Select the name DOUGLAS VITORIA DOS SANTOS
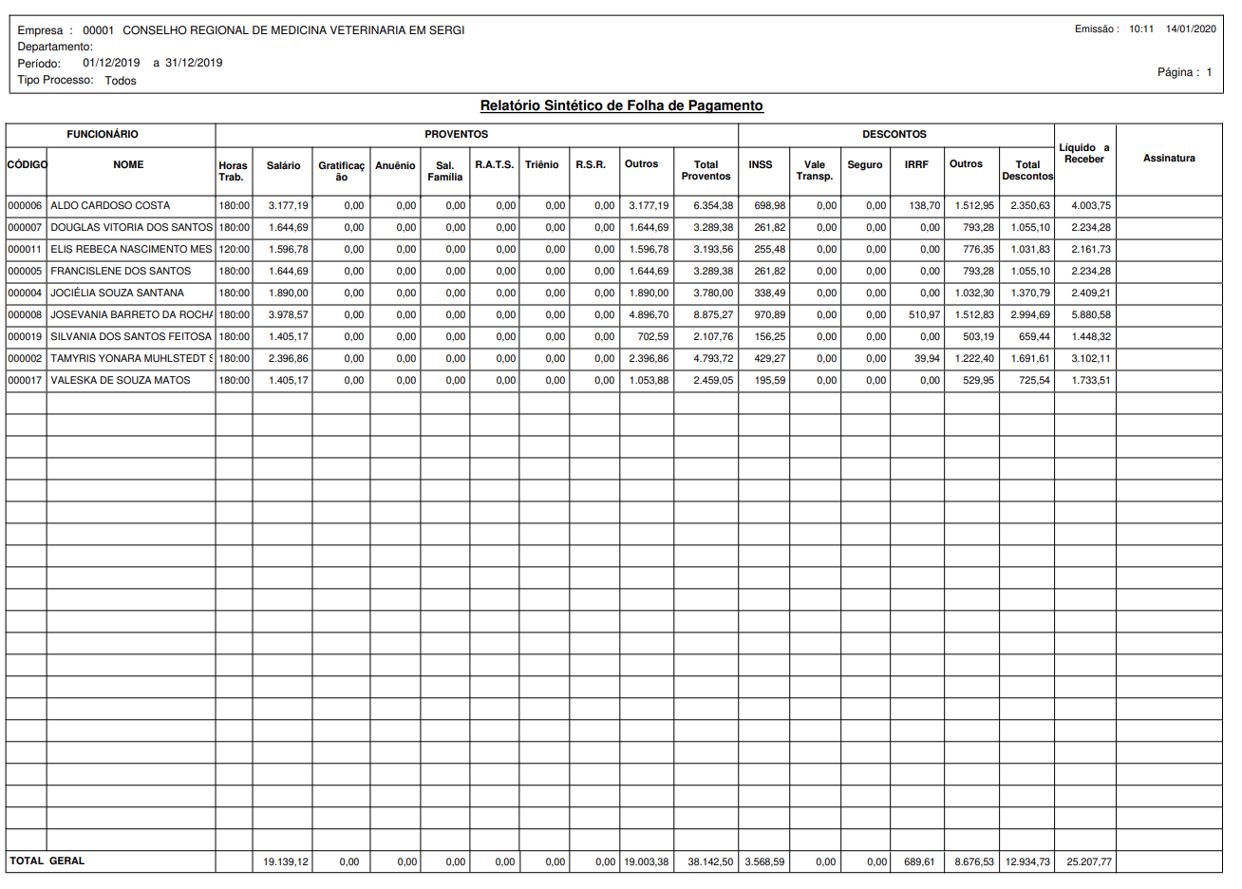 [131, 227]
